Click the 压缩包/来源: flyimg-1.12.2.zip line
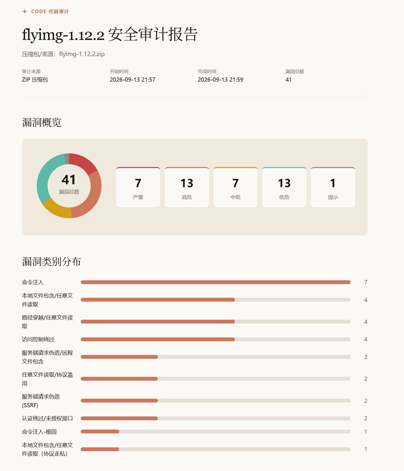Image resolution: width=404 pixels, height=471 pixels. click(63, 54)
